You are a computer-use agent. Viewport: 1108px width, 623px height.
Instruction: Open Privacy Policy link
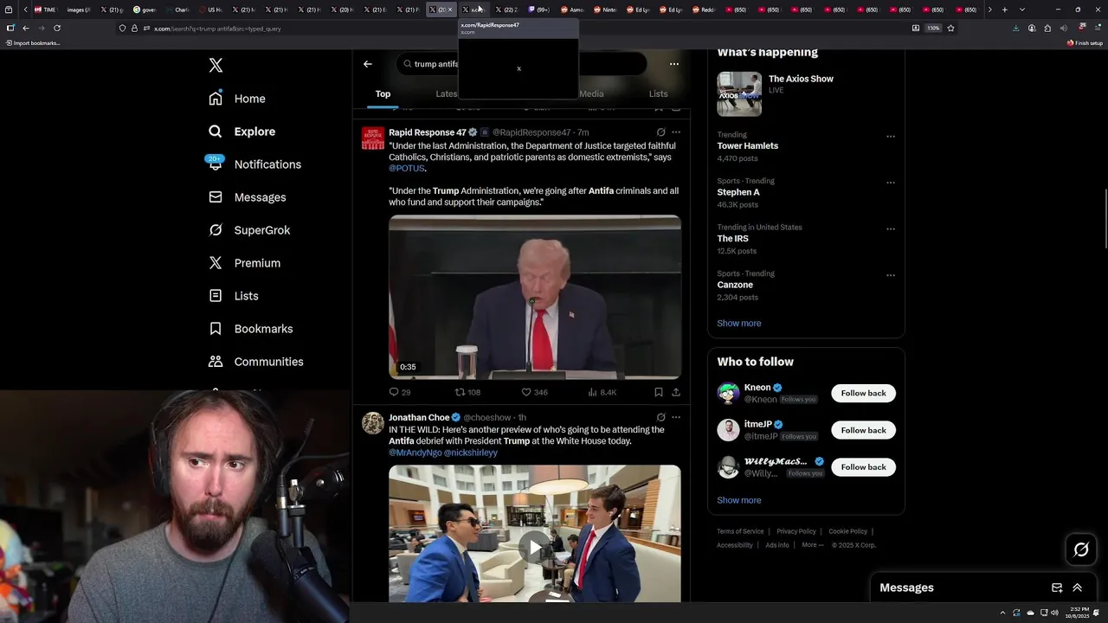tap(796, 531)
